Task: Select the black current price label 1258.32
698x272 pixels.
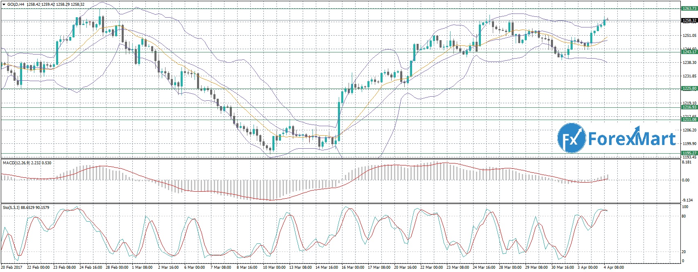Action: click(x=689, y=20)
